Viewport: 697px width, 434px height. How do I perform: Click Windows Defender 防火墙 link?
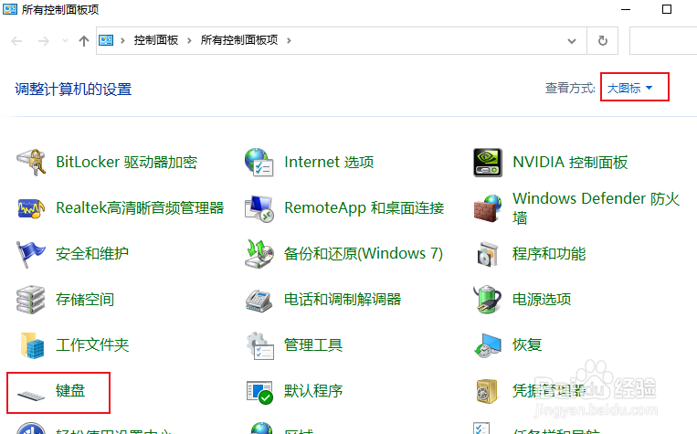[x=597, y=208]
